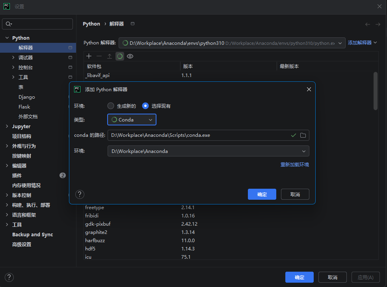Click the packages list vertical scrollbar

coord(376,91)
